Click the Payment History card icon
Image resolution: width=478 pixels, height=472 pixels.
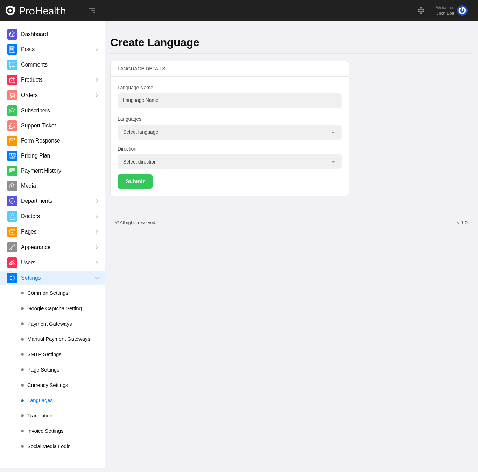pyautogui.click(x=12, y=171)
